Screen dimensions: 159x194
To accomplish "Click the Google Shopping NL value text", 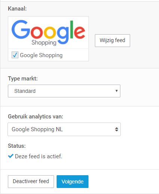I will click(37, 129).
